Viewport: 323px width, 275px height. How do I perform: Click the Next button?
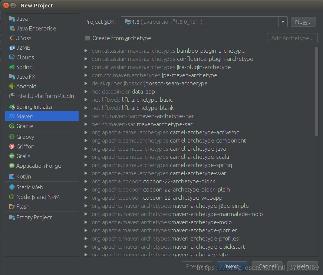tap(232, 266)
